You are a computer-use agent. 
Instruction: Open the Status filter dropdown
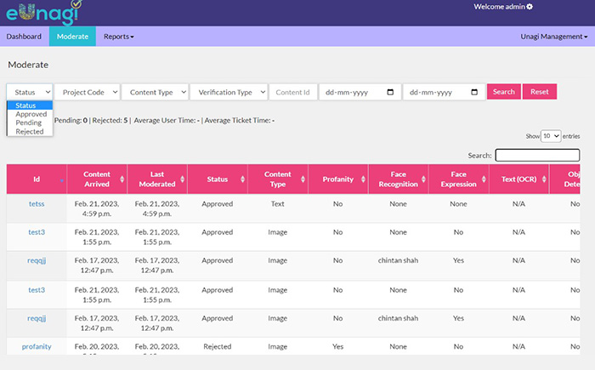click(29, 92)
